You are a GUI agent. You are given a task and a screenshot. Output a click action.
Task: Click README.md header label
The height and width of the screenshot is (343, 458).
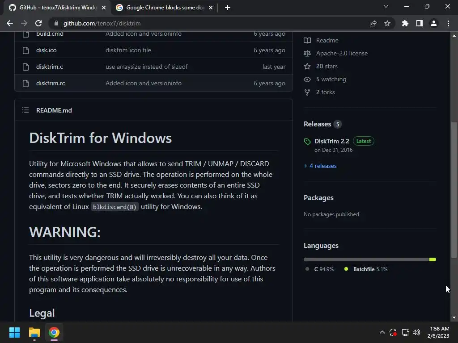[54, 110]
